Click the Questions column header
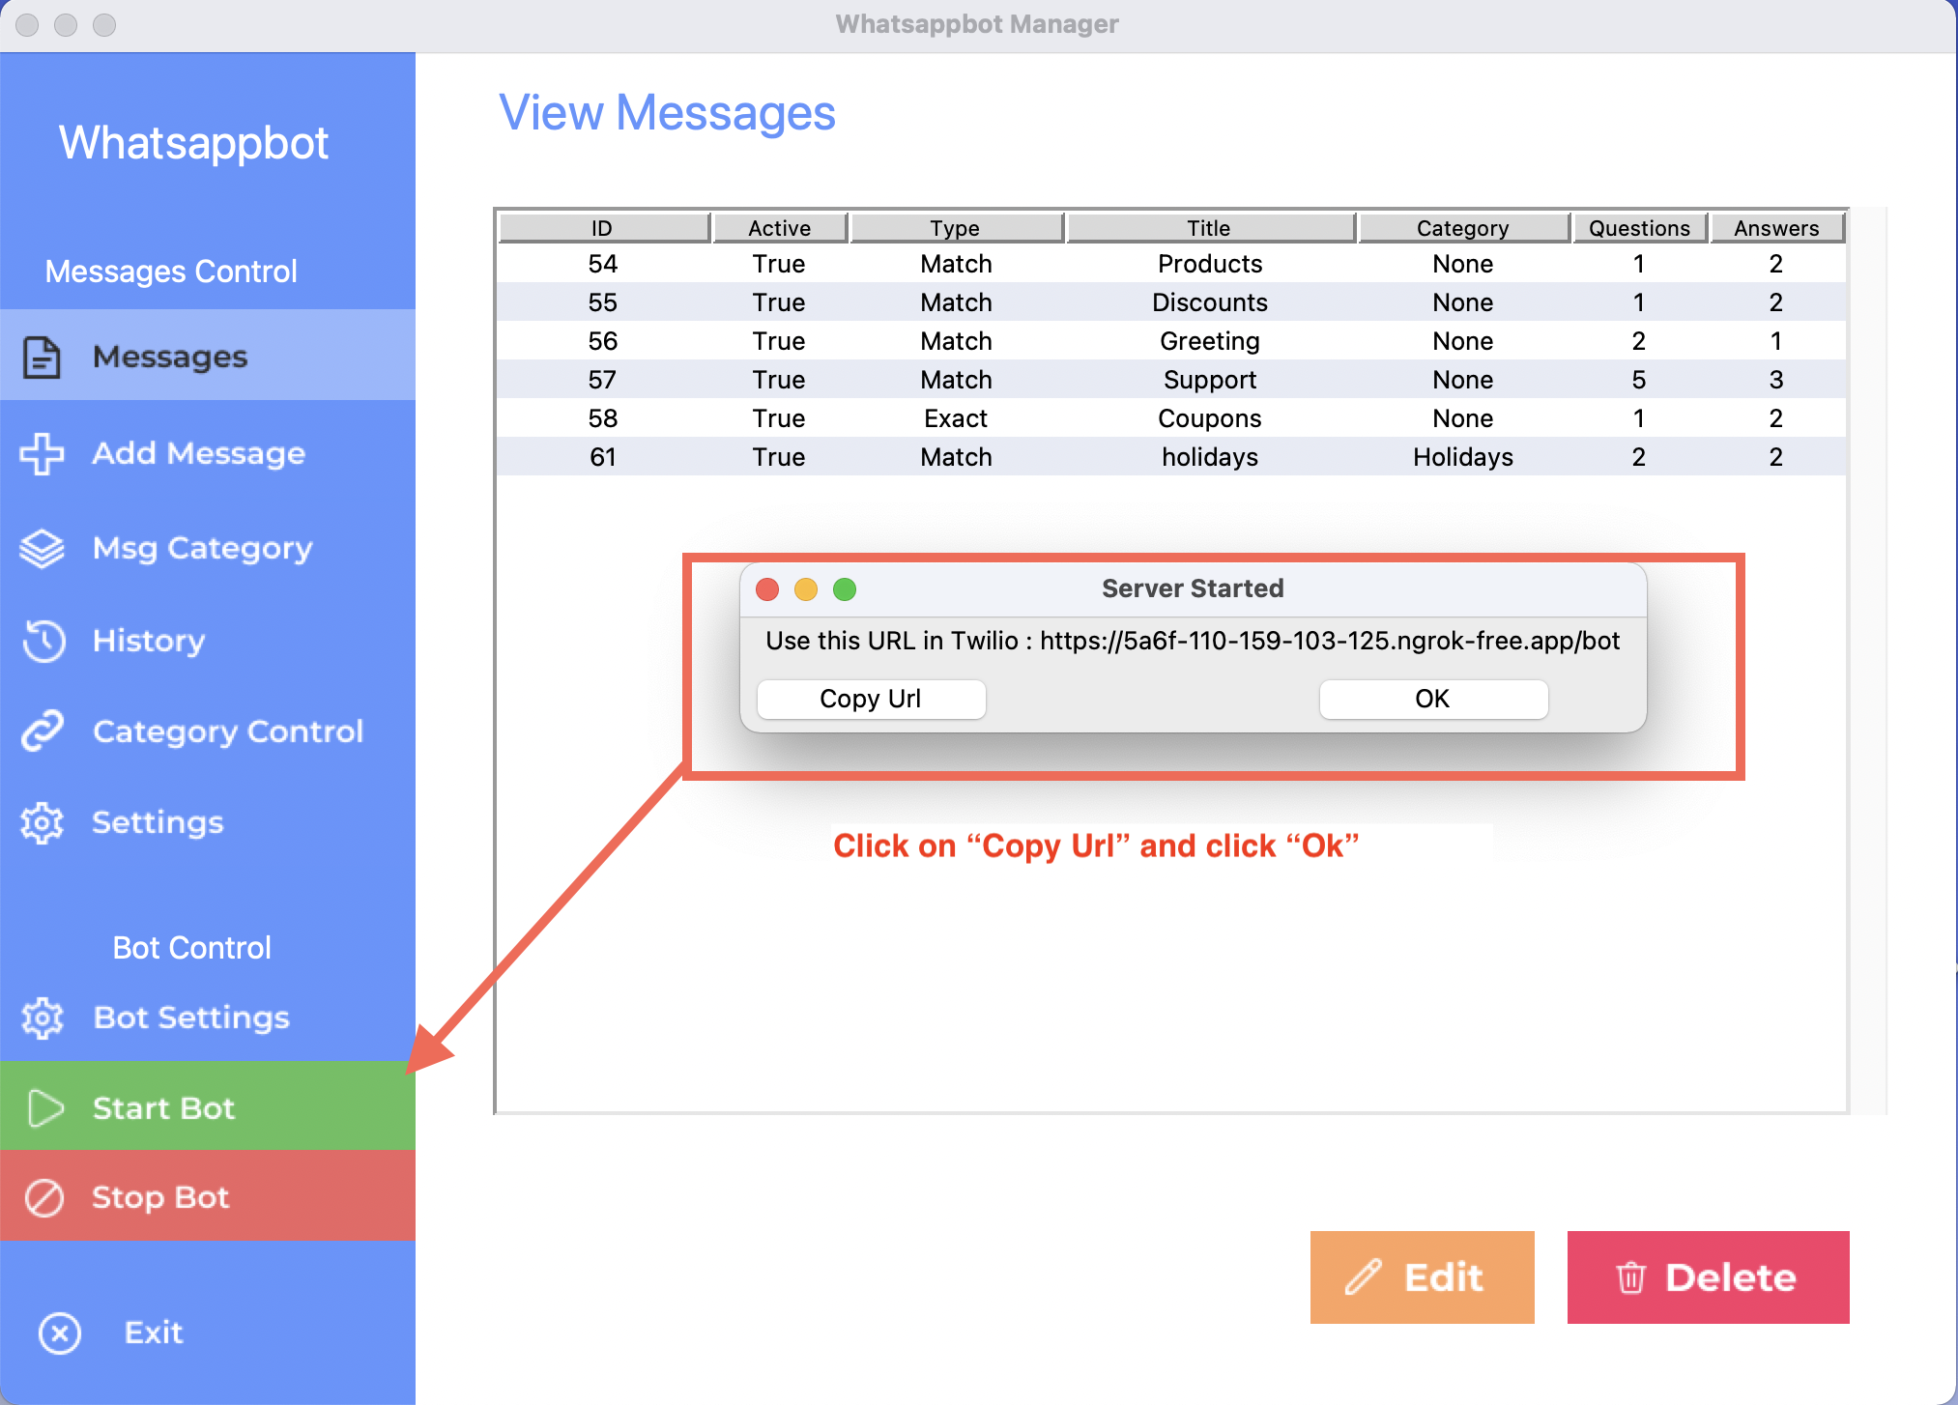The width and height of the screenshot is (1958, 1405). [1639, 228]
